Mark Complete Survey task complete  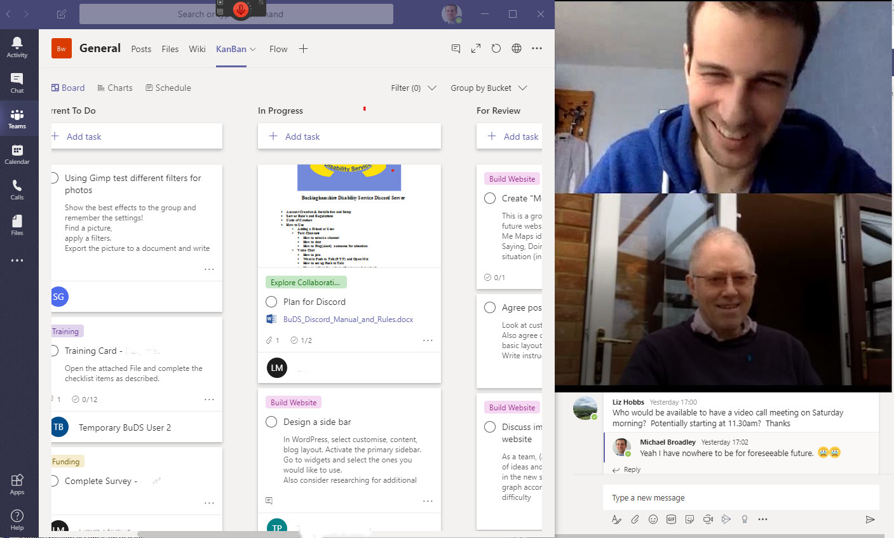point(55,481)
